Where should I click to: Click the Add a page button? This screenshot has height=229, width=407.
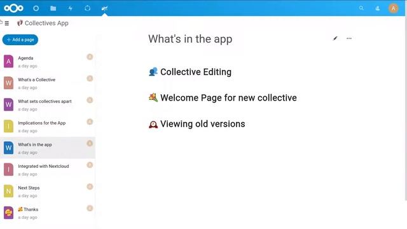tap(20, 39)
